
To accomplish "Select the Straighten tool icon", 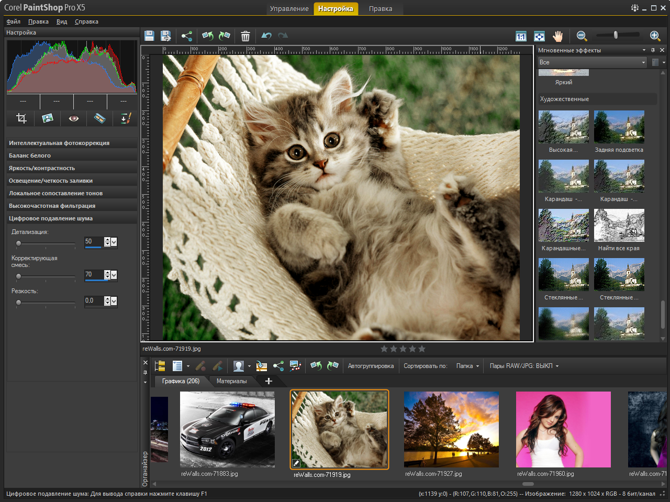I will click(48, 118).
